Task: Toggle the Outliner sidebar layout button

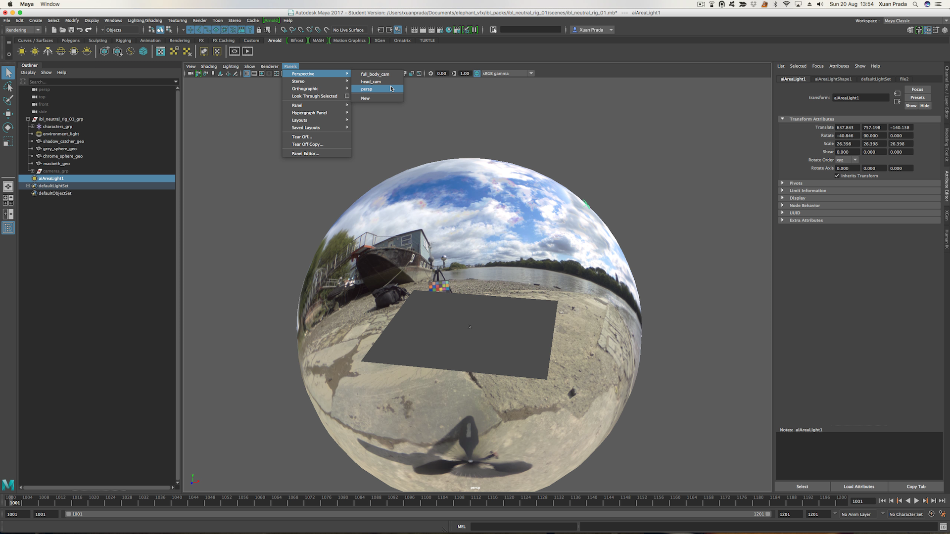Action: [x=8, y=227]
